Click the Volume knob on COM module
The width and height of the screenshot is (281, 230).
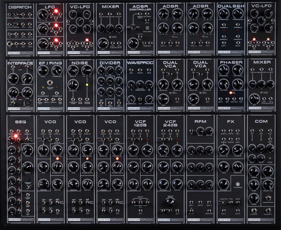pos(268,171)
